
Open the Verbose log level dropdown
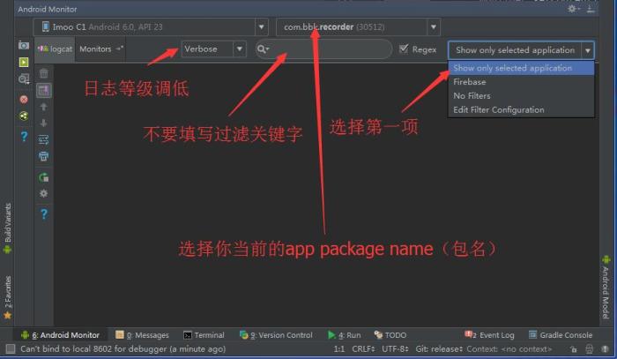213,49
